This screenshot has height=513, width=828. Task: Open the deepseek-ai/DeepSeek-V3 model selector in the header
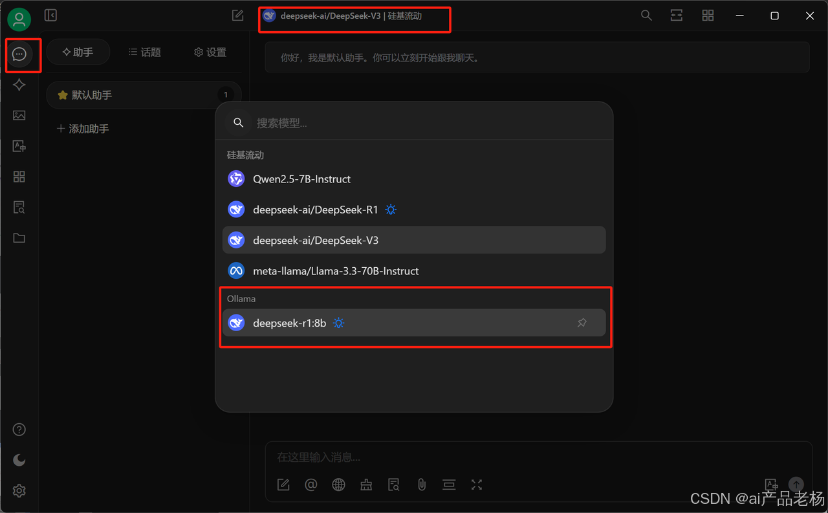[343, 16]
